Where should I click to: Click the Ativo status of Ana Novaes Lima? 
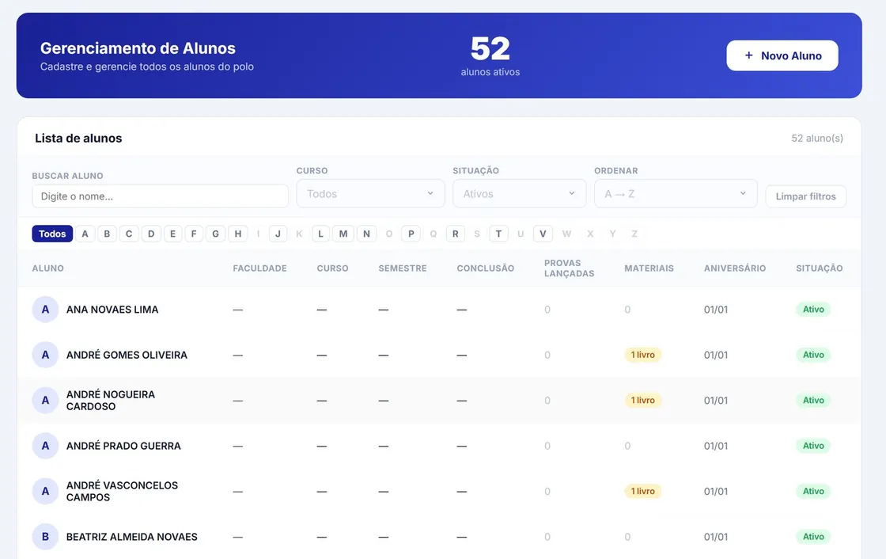[x=813, y=310]
